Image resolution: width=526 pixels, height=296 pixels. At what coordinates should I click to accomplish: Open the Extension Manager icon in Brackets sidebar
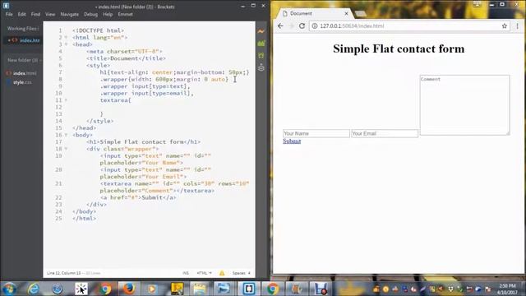coord(261,44)
